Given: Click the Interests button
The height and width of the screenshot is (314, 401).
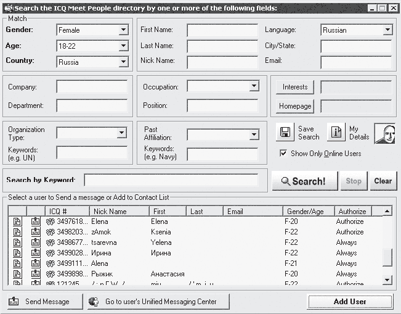Looking at the screenshot, I should 295,87.
